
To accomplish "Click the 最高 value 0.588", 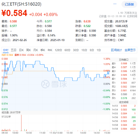I will tap(13, 21).
